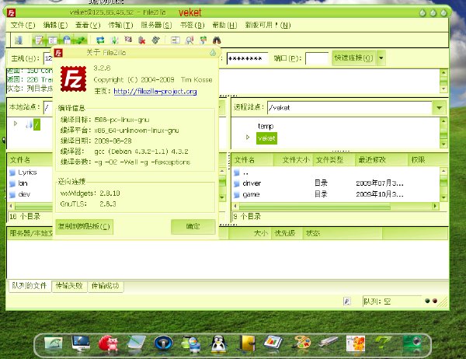Toggle directory comparison magnifier icon
The height and width of the screenshot is (359, 466).
point(190,40)
